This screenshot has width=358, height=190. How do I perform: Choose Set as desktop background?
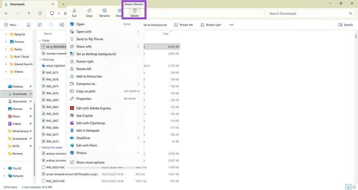coord(105,54)
